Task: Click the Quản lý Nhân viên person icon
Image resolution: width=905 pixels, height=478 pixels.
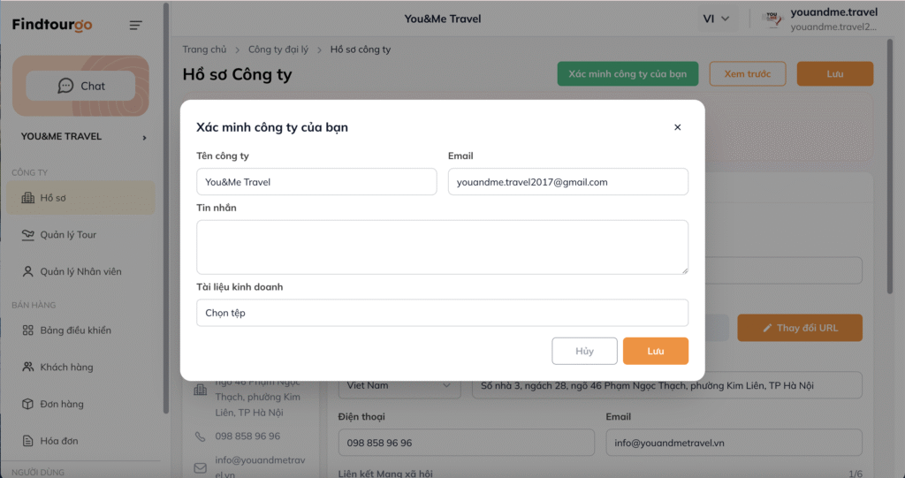Action: [27, 271]
